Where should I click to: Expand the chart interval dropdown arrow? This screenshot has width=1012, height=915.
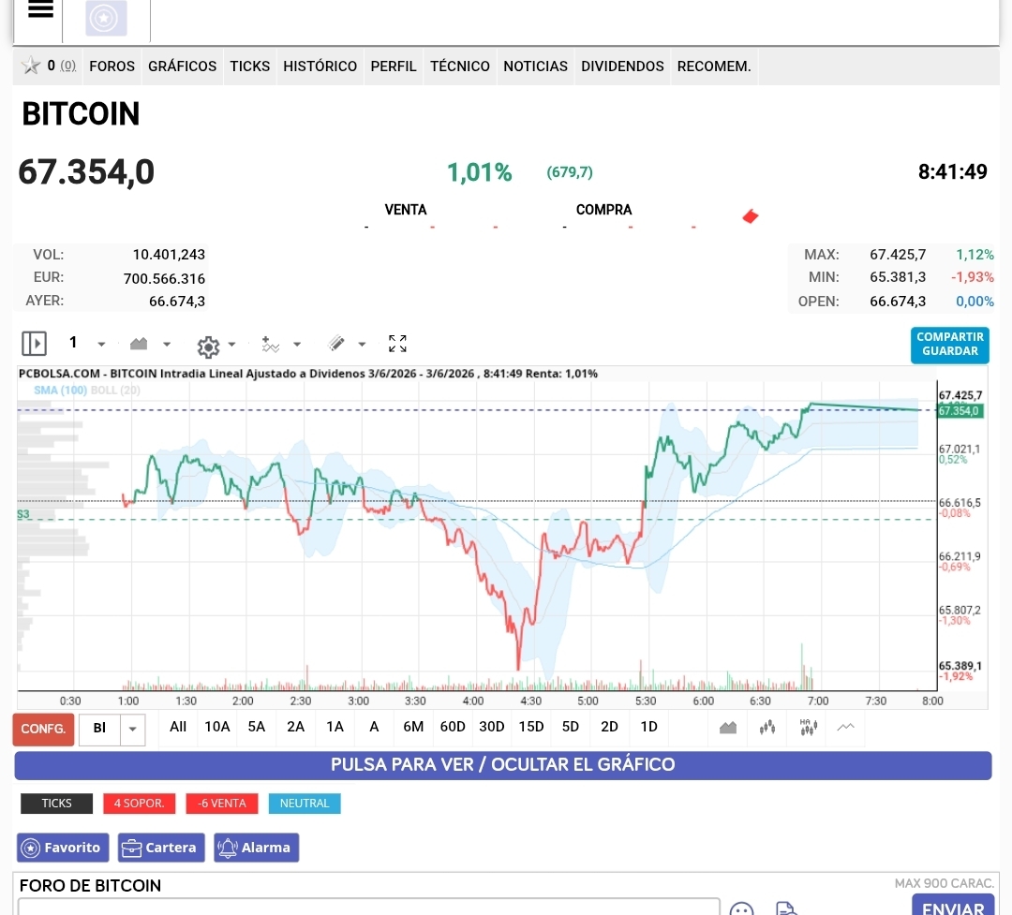(x=101, y=344)
